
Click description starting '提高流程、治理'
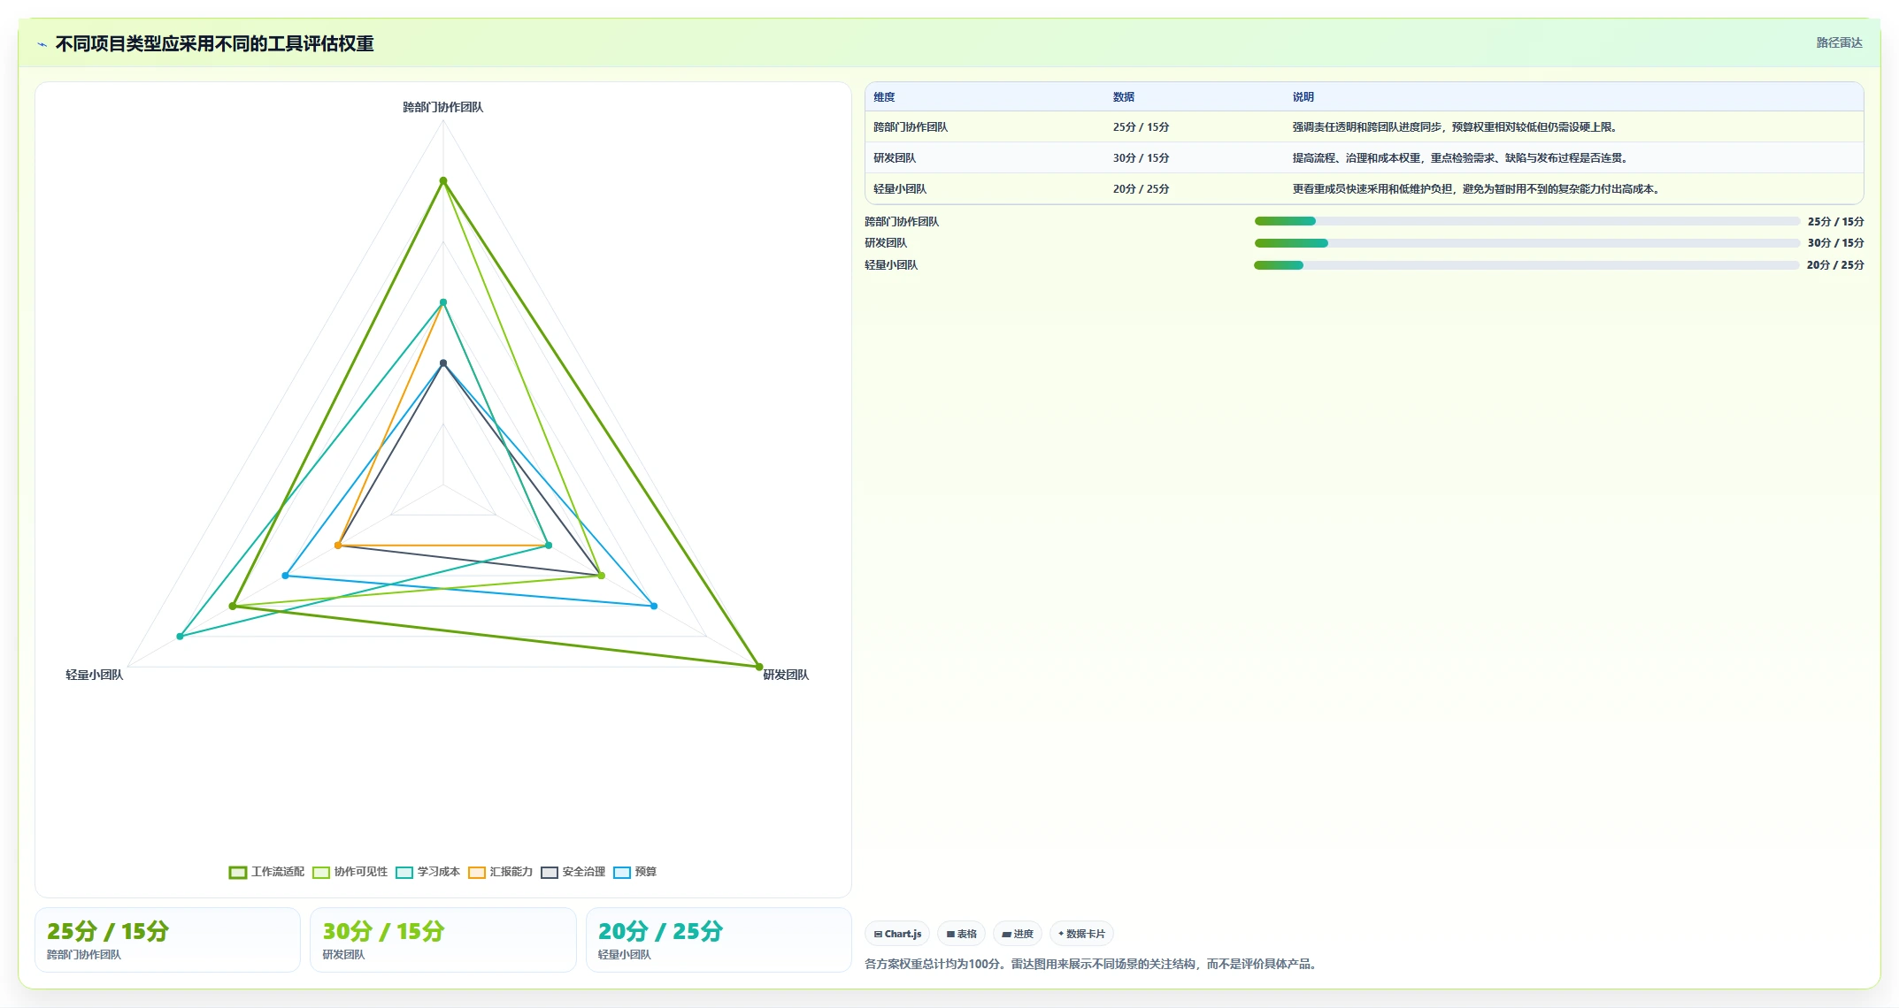click(x=1462, y=158)
